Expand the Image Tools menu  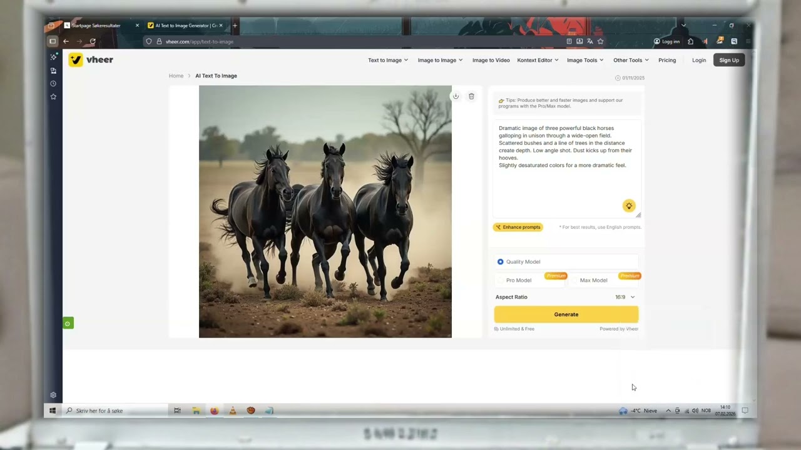pyautogui.click(x=585, y=60)
